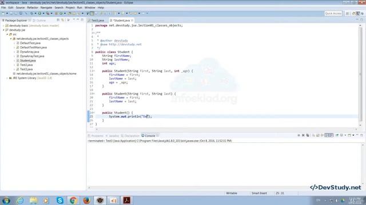Screen dimensions: 366x205
Task: Expand the JRE System Library node
Action: coord(7,78)
